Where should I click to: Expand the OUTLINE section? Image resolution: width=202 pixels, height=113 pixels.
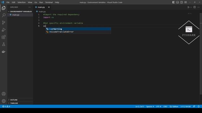[x=20, y=100]
